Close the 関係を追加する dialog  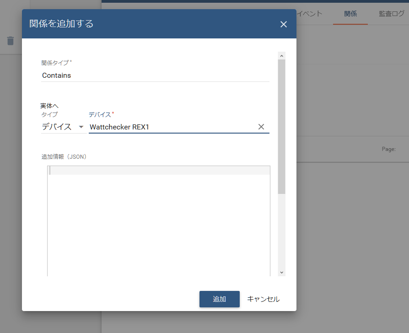click(284, 24)
